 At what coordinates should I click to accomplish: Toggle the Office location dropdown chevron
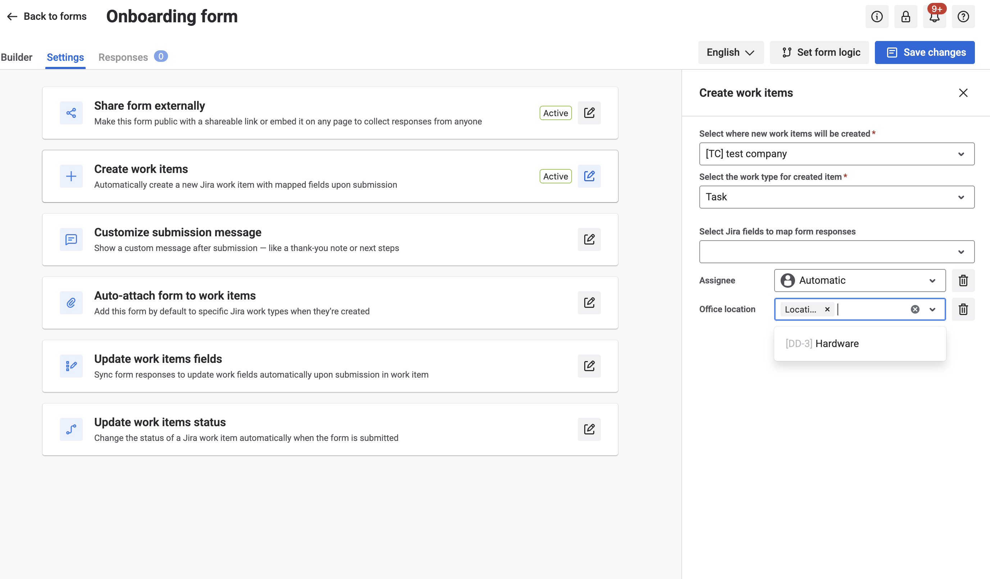pos(932,310)
